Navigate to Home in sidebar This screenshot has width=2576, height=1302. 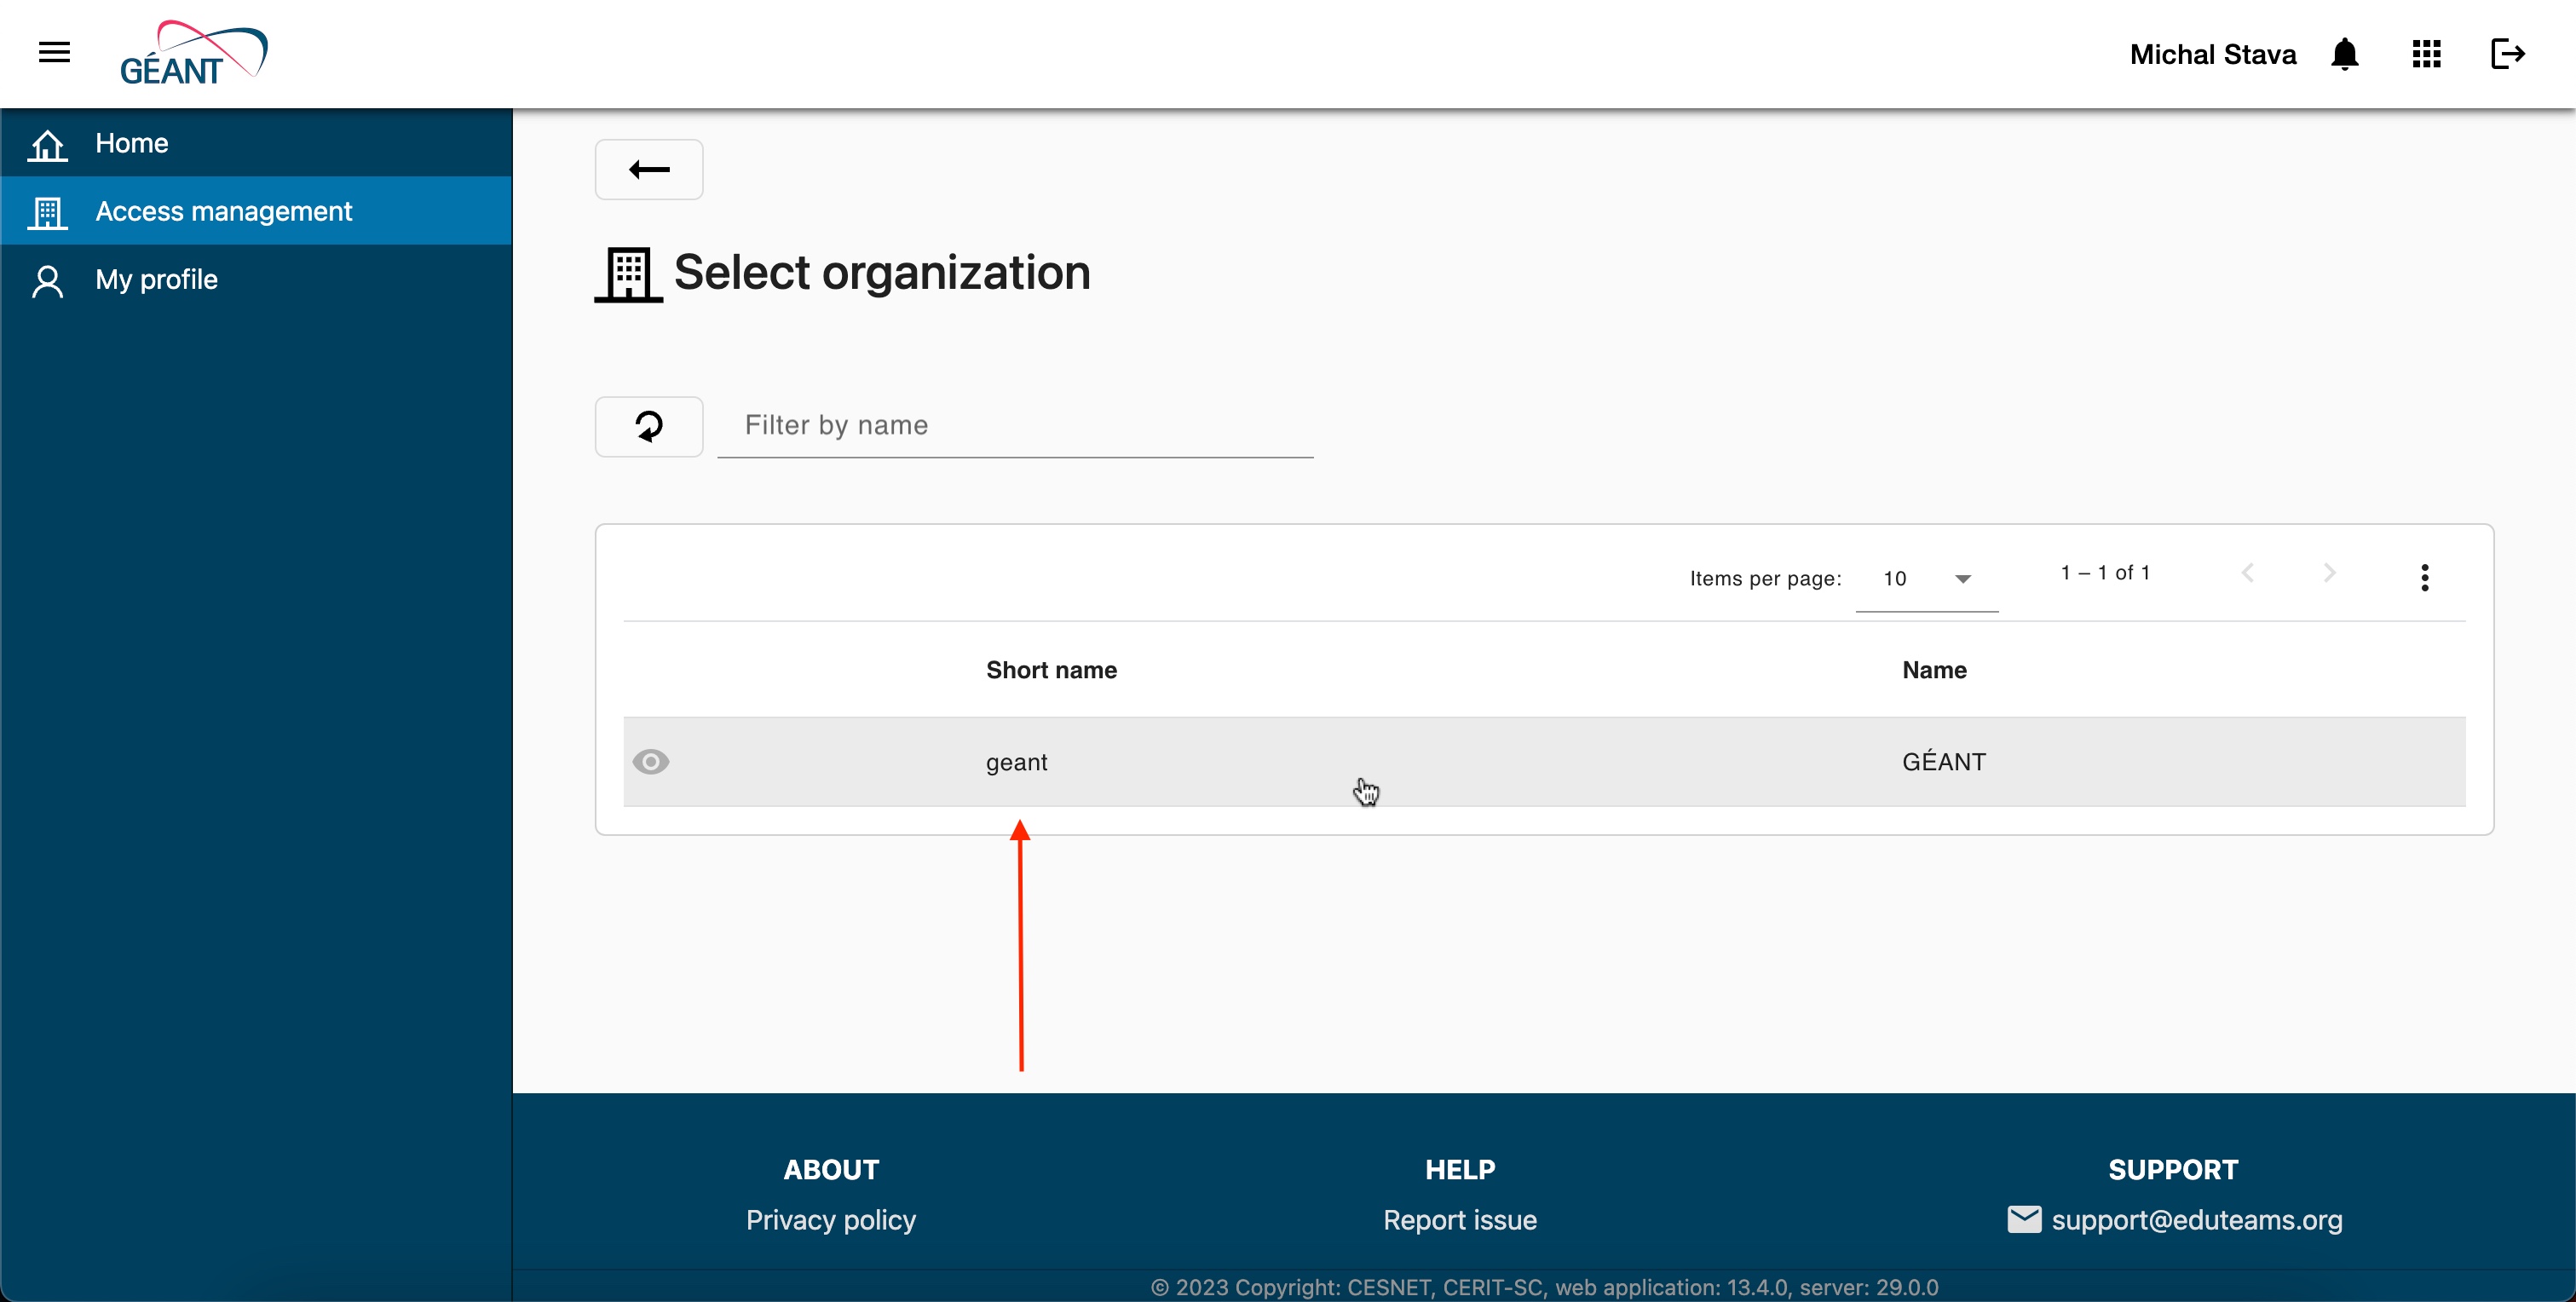(256, 143)
